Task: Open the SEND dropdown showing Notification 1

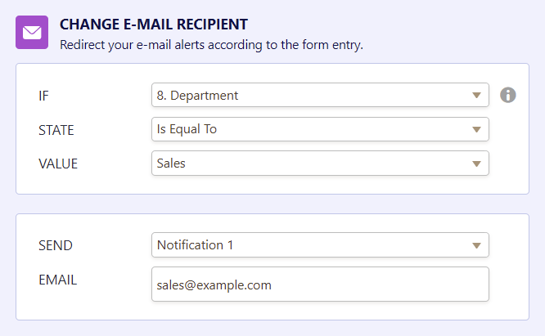Action: point(311,244)
